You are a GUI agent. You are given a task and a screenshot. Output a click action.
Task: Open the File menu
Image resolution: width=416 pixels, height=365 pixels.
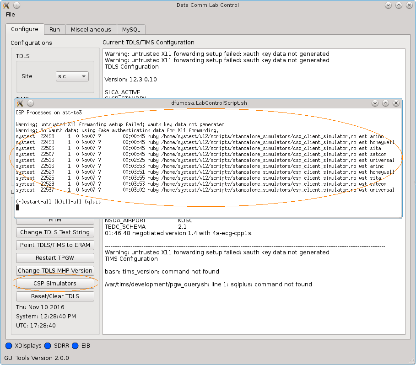click(11, 15)
